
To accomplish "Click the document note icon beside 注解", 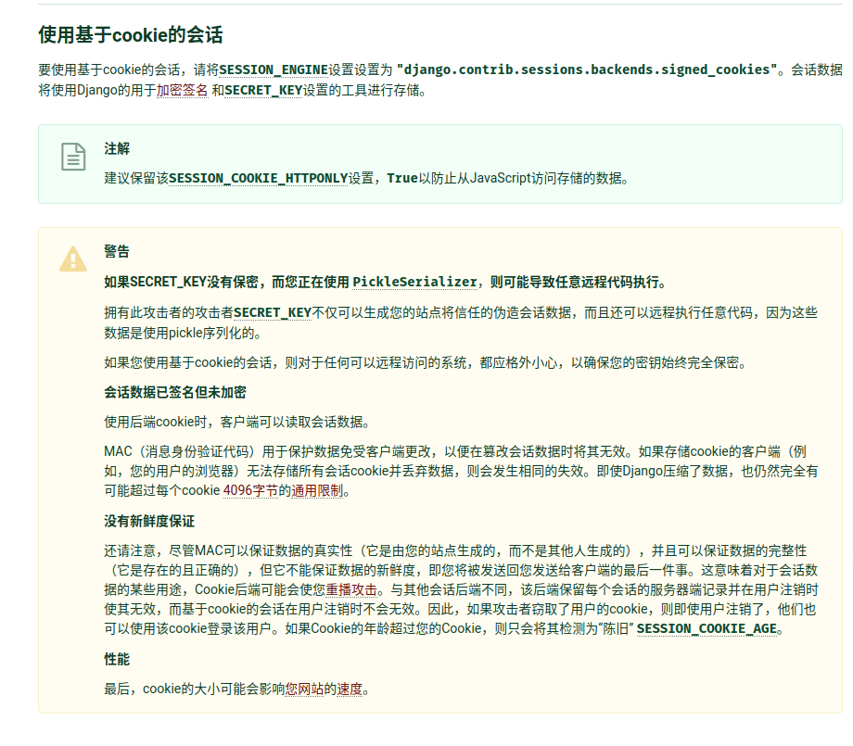I will [x=73, y=157].
